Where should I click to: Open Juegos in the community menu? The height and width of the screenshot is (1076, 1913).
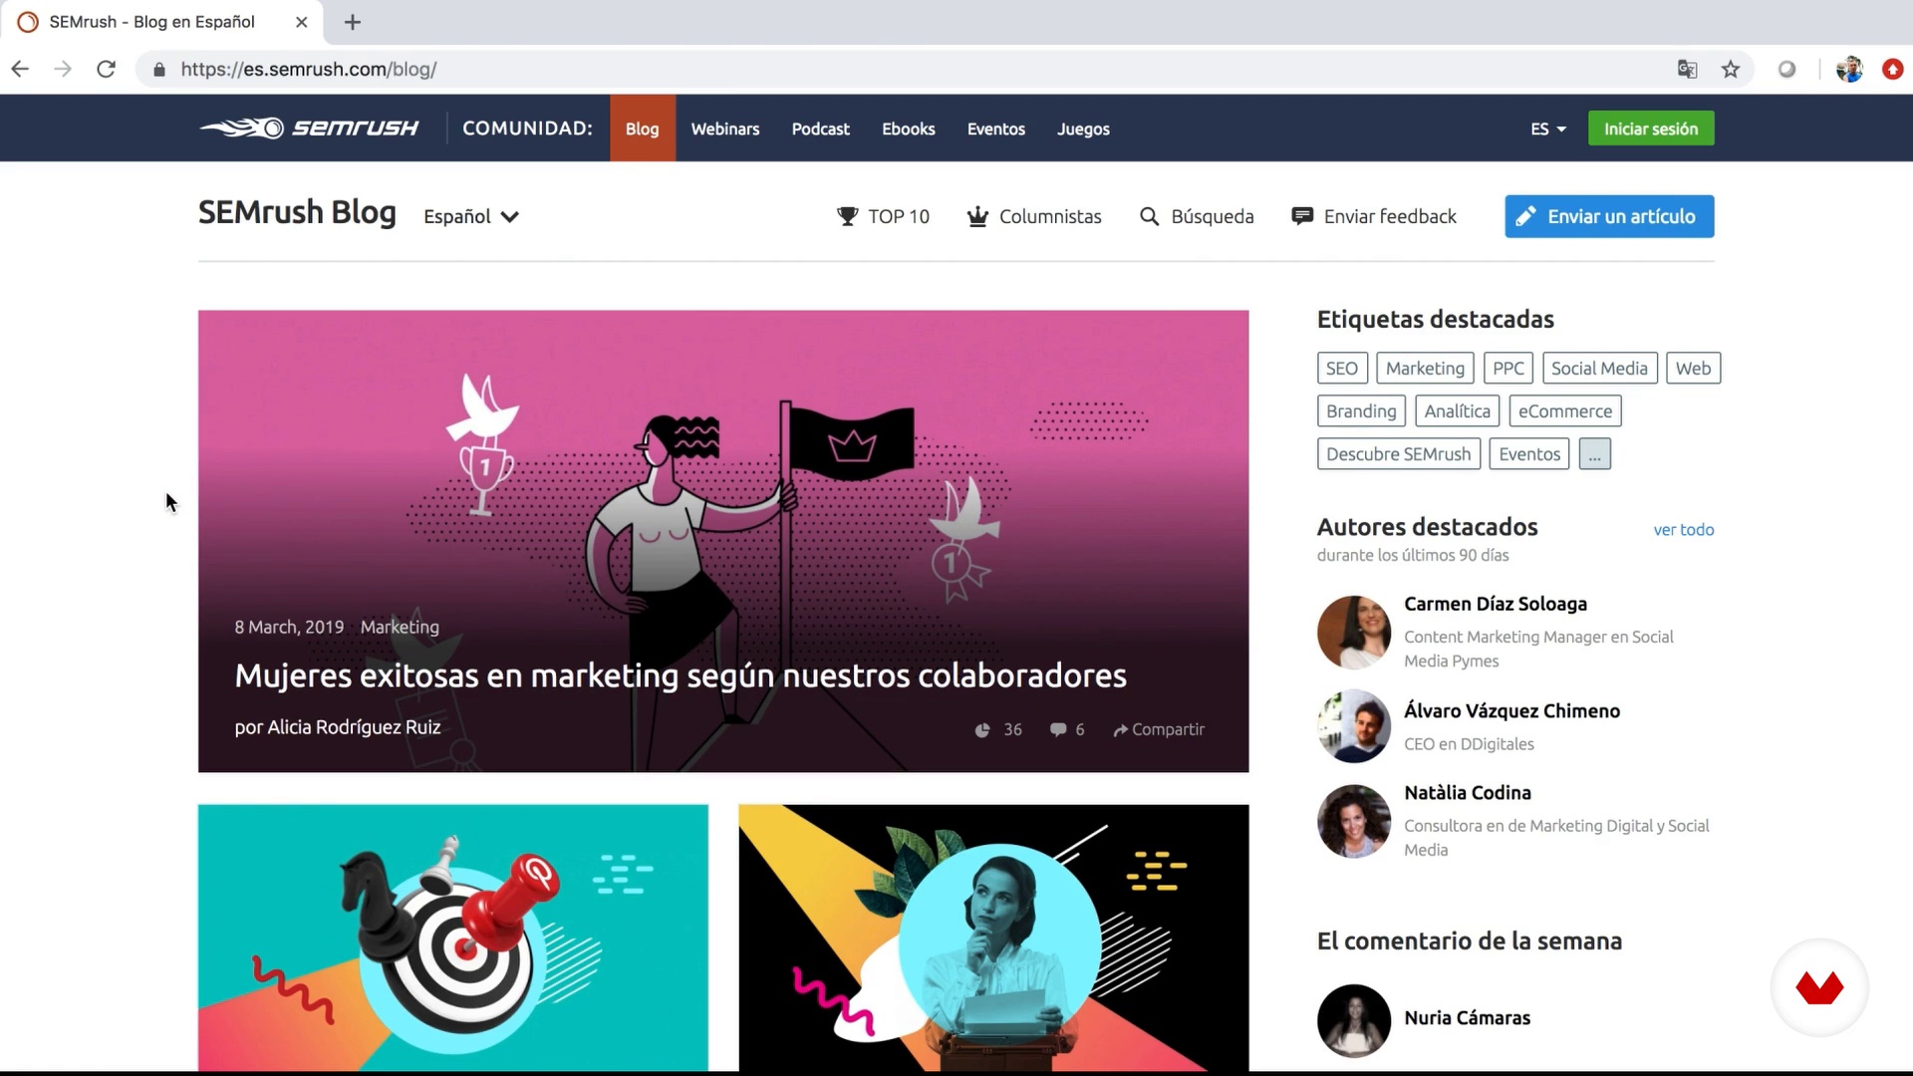pyautogui.click(x=1083, y=129)
